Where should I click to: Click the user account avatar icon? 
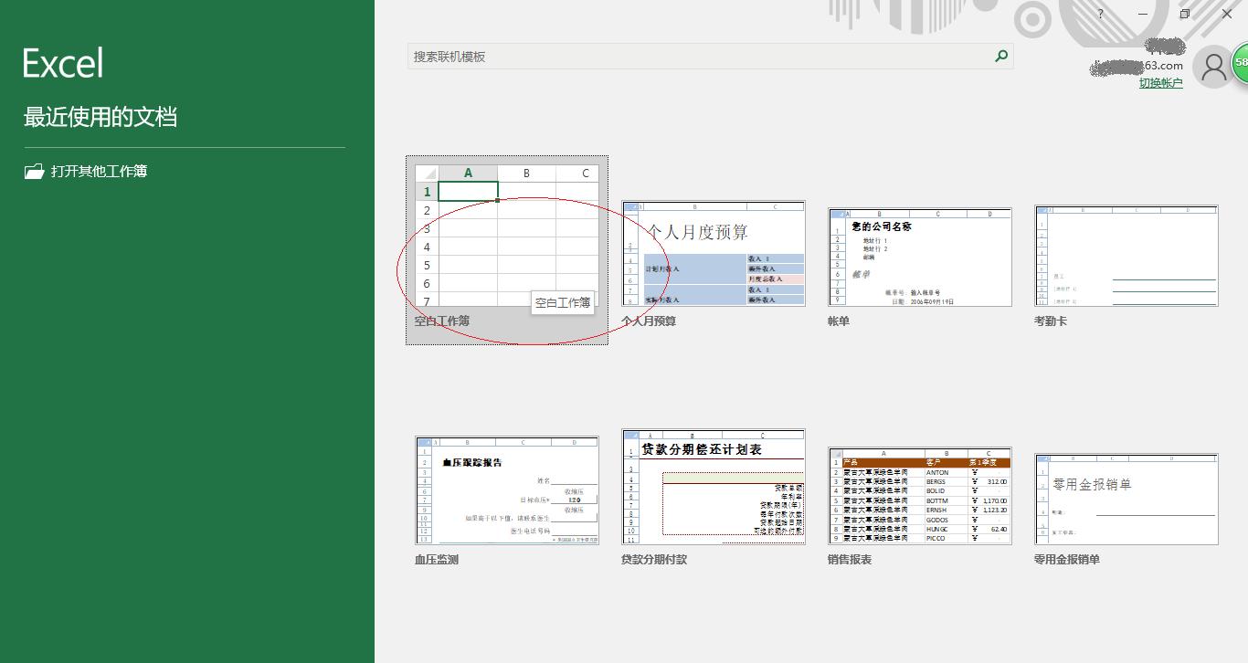pyautogui.click(x=1213, y=66)
